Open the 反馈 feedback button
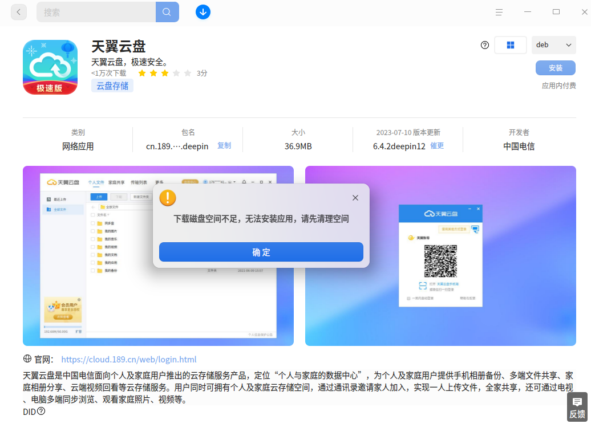The height and width of the screenshot is (432, 591). [577, 407]
